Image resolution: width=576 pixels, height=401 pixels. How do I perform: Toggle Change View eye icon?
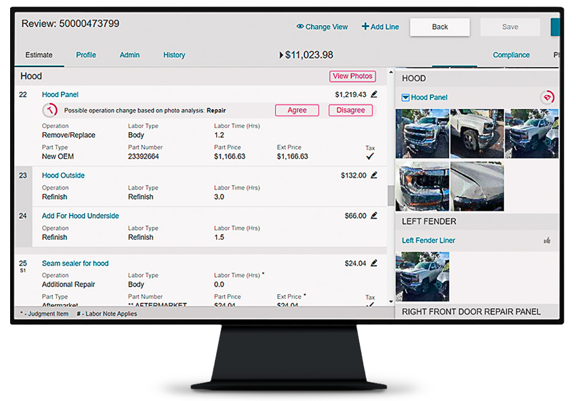click(x=300, y=27)
